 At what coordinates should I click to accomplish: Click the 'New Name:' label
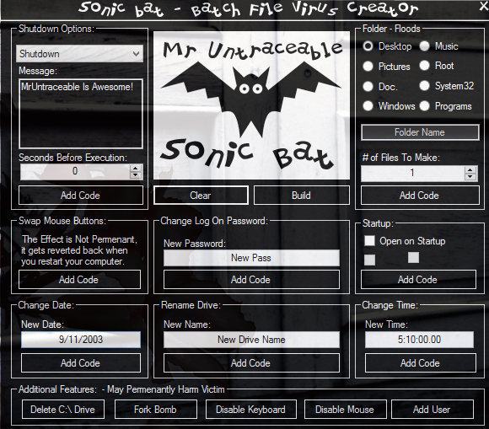pyautogui.click(x=187, y=324)
